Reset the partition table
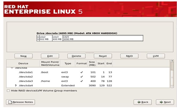The image size is (177, 108). pyautogui.click(x=103, y=56)
